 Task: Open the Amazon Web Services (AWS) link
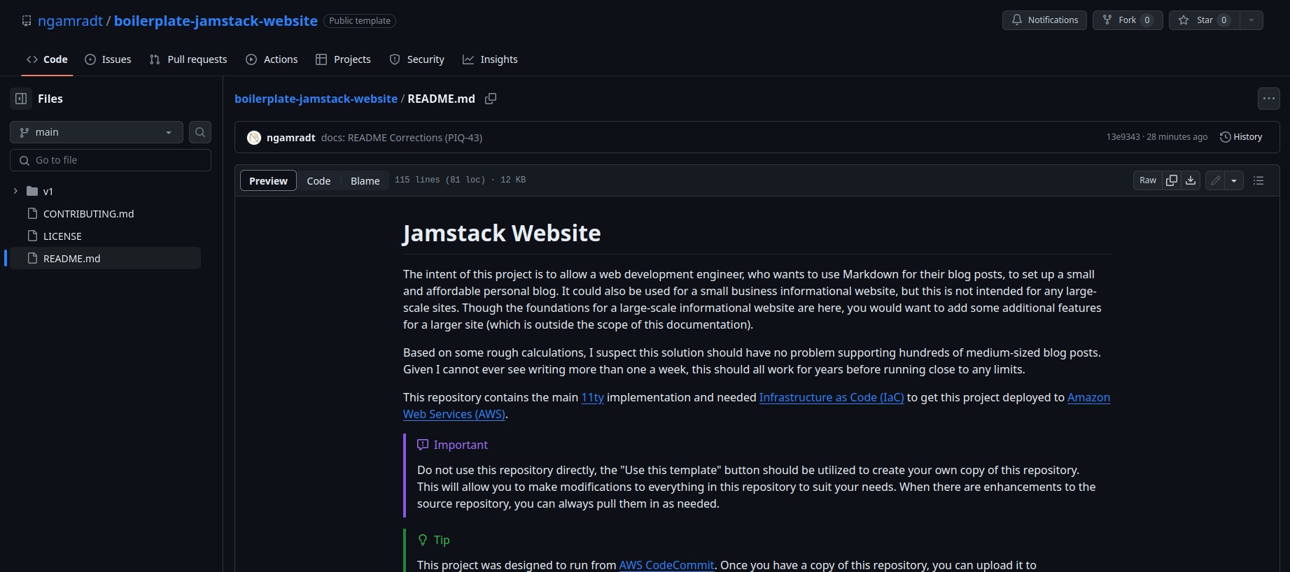point(454,414)
